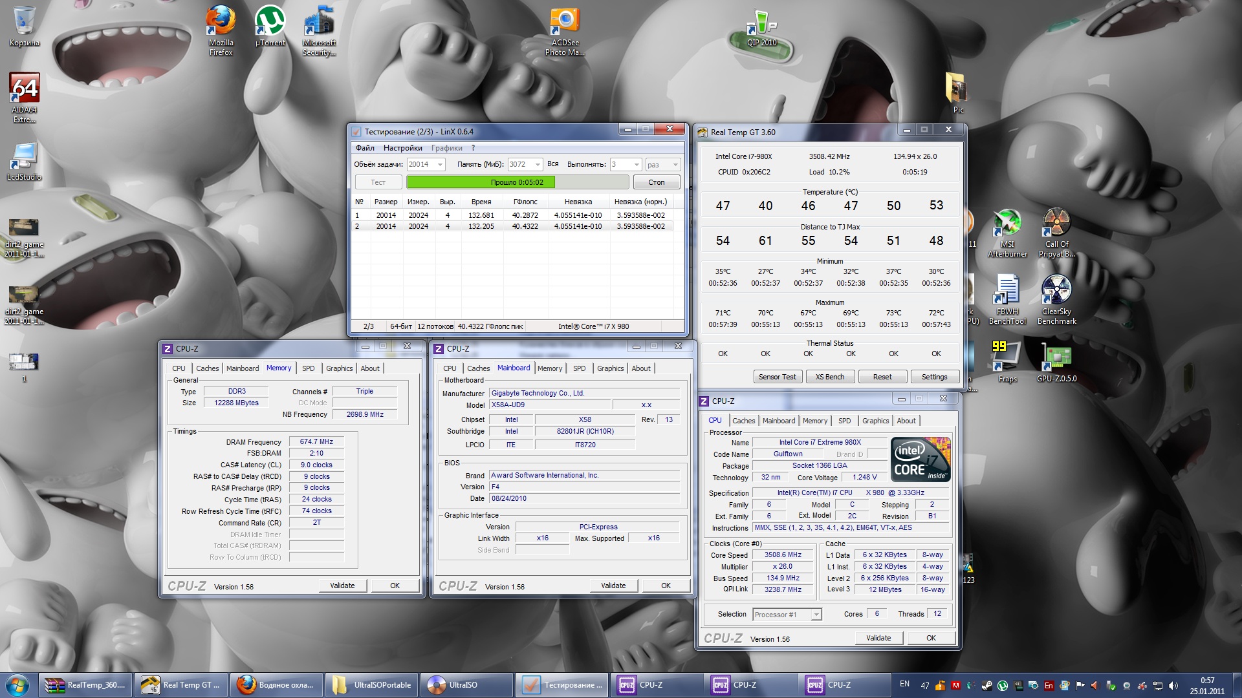Open the ? help menu in LinX

(473, 148)
